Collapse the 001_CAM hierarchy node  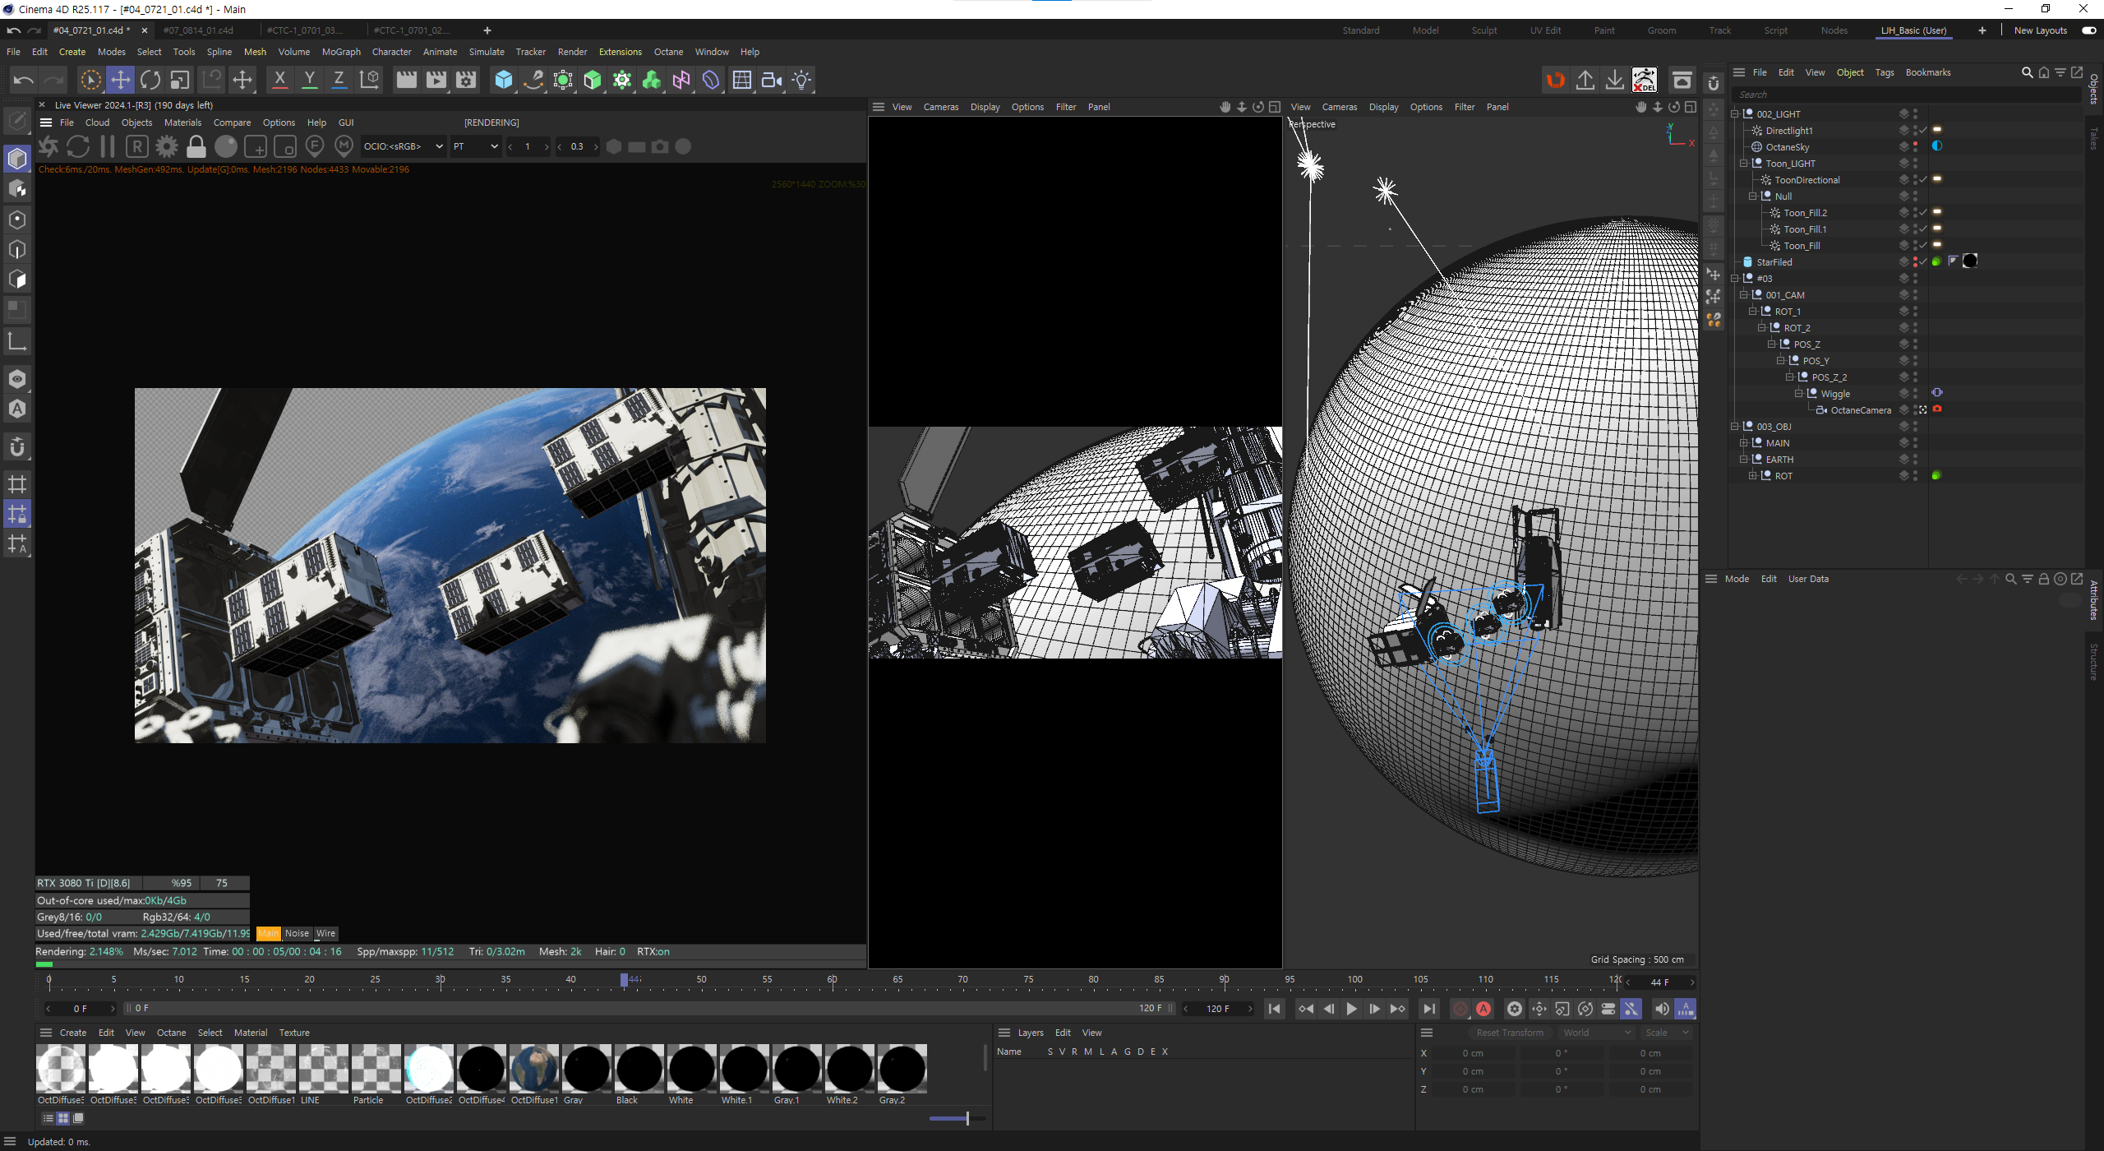(1743, 295)
